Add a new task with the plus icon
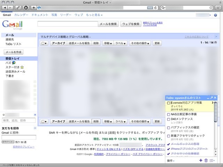 [201, 160]
